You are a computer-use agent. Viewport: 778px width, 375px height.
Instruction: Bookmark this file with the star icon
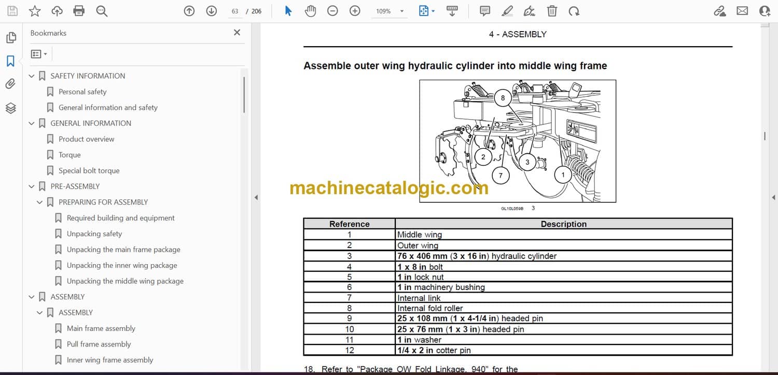pos(34,11)
